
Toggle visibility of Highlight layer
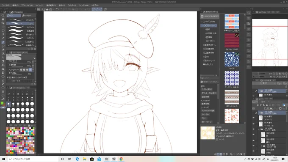[254, 124]
